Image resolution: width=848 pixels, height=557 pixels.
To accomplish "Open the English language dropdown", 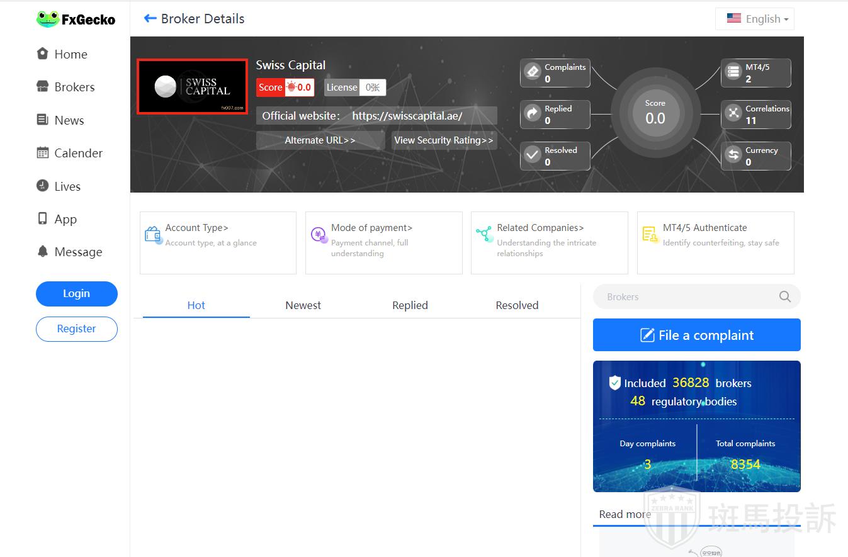I will [755, 19].
